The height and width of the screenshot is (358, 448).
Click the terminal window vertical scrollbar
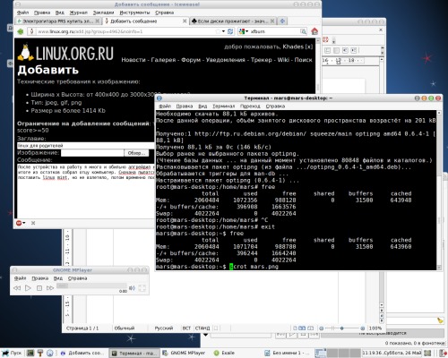click(439, 190)
